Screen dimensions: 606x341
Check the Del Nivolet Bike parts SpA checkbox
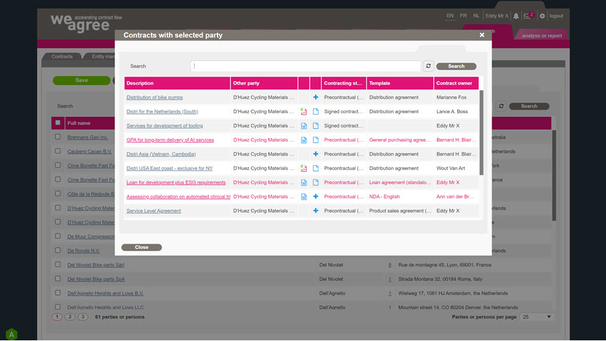click(x=58, y=278)
